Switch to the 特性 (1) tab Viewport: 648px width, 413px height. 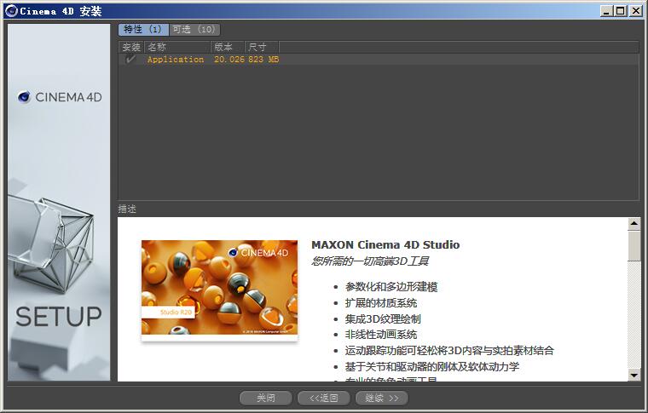143,29
